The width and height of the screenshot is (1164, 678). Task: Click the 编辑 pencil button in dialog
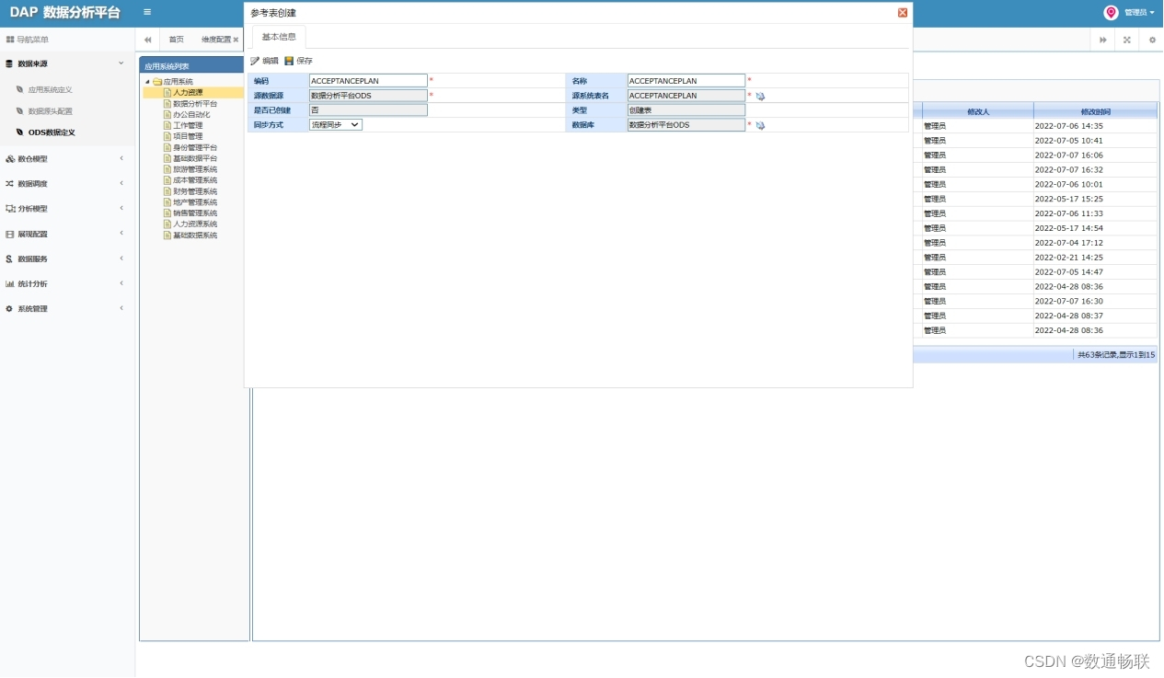pos(264,61)
